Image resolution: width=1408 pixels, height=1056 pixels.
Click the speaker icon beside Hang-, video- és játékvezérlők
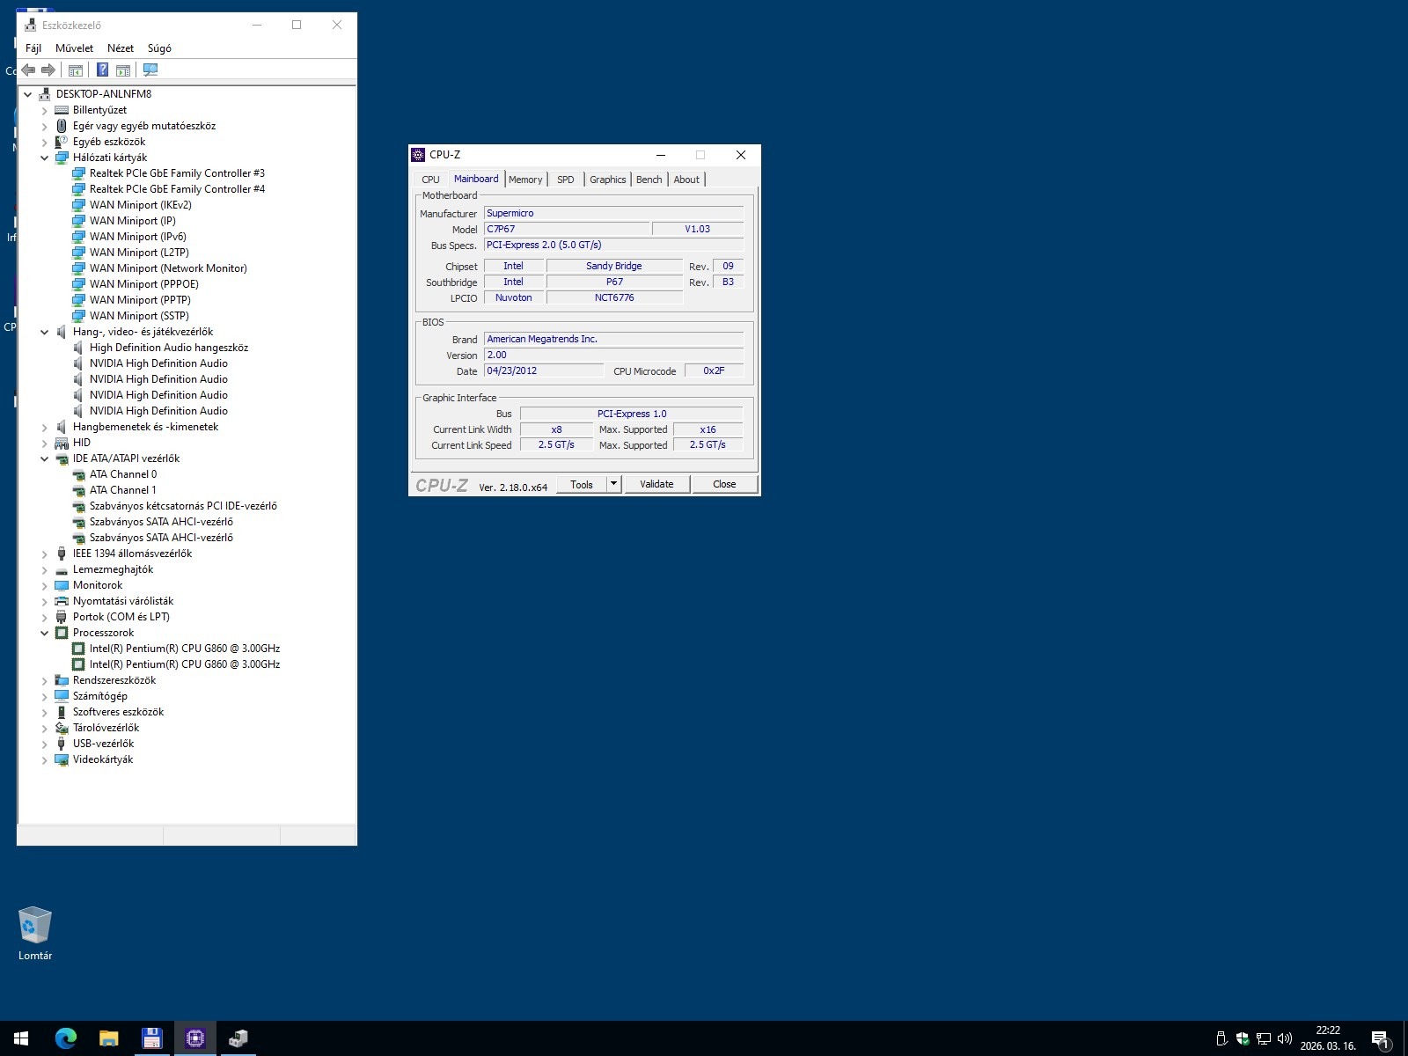[x=62, y=332]
